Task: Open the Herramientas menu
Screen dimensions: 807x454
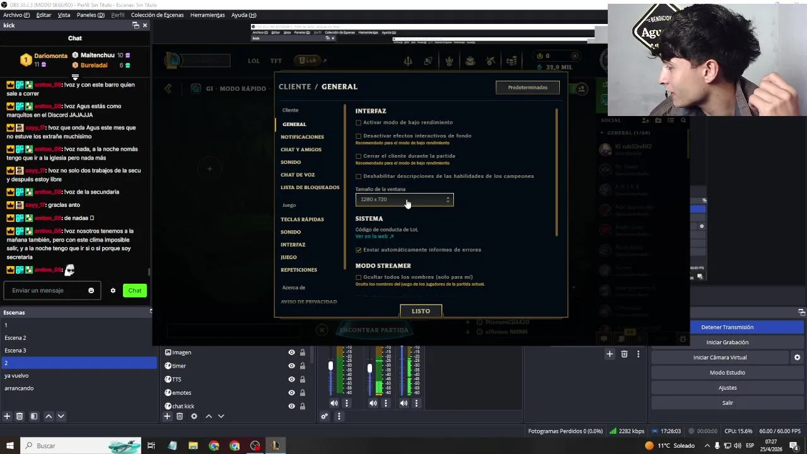Action: pos(207,15)
